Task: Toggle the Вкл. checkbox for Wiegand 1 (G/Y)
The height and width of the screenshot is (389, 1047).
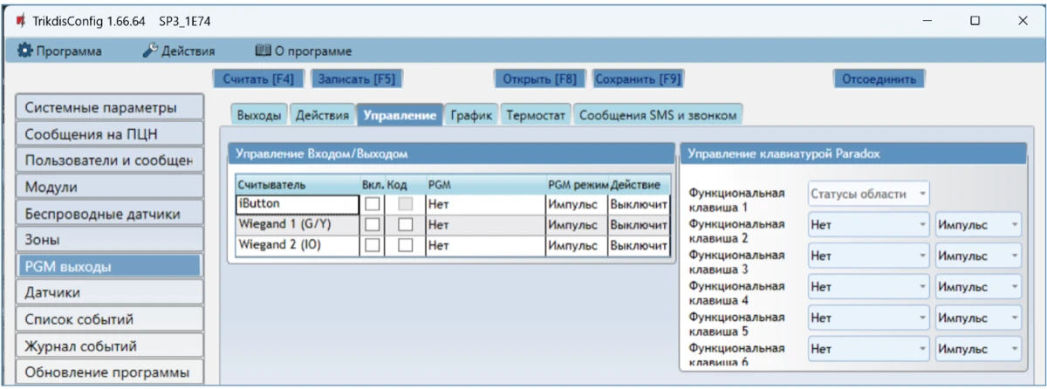Action: click(x=373, y=225)
